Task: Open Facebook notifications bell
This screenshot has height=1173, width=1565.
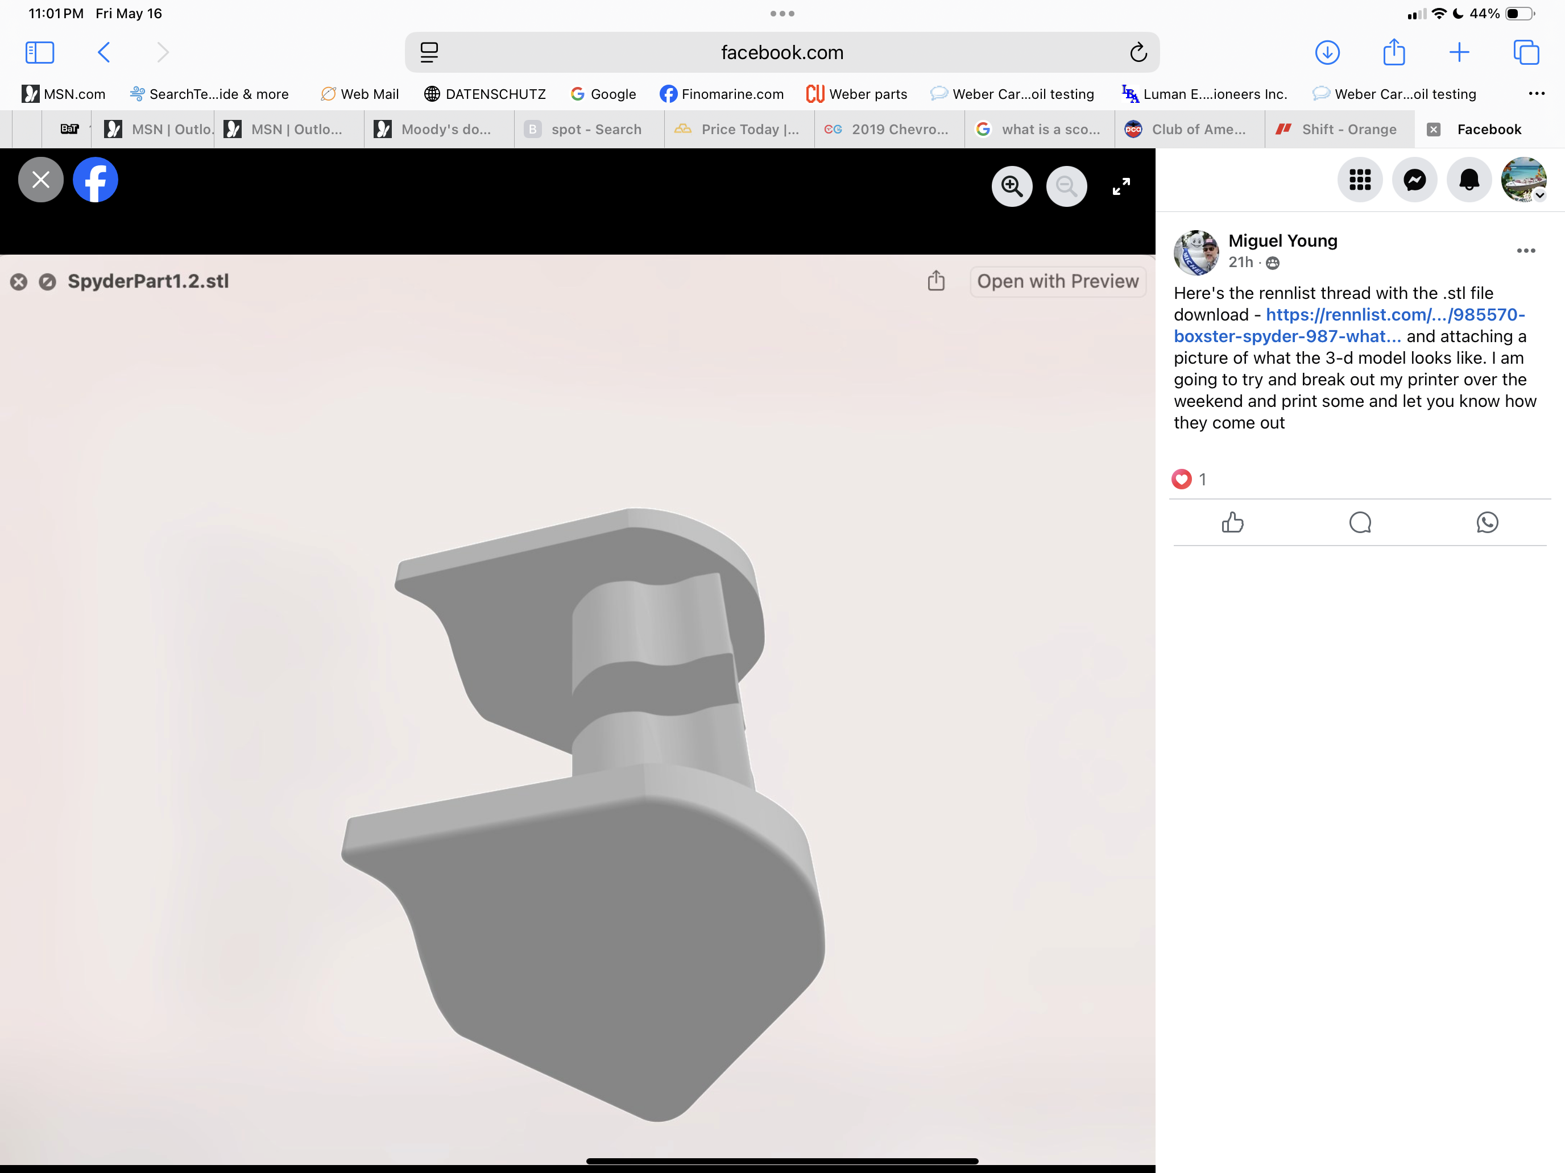Action: [1469, 180]
